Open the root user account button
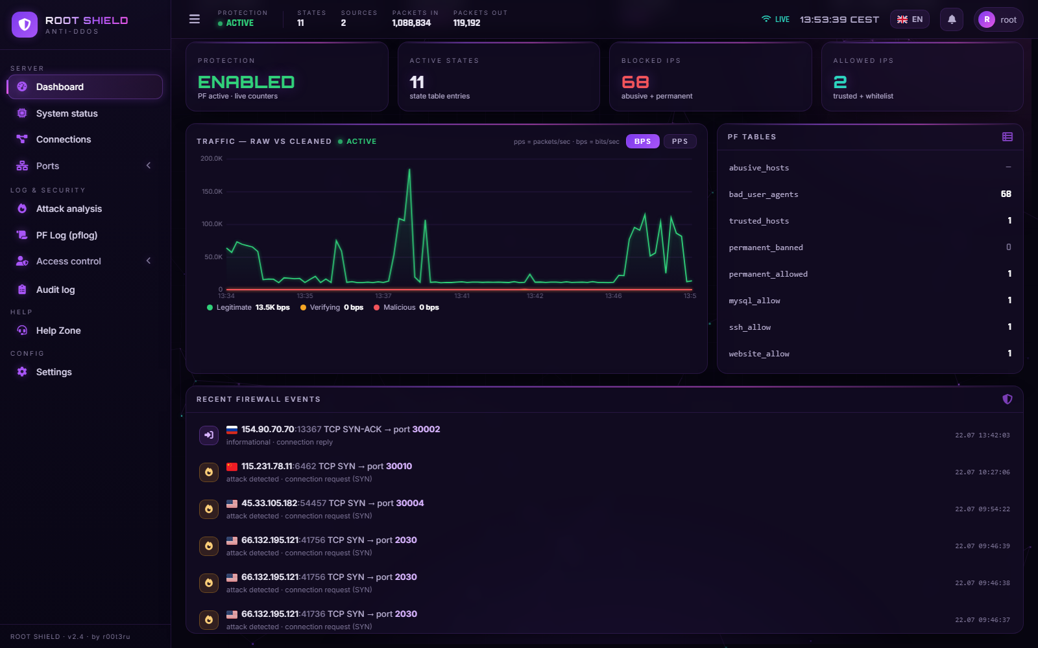Image resolution: width=1038 pixels, height=648 pixels. (998, 19)
